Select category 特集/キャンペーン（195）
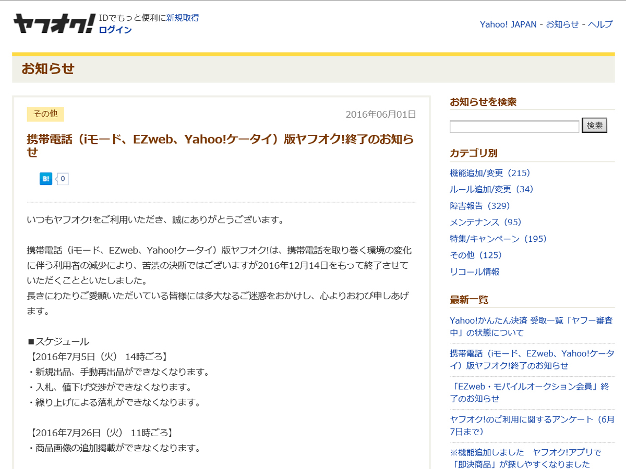The height and width of the screenshot is (469, 626). pyautogui.click(x=498, y=239)
